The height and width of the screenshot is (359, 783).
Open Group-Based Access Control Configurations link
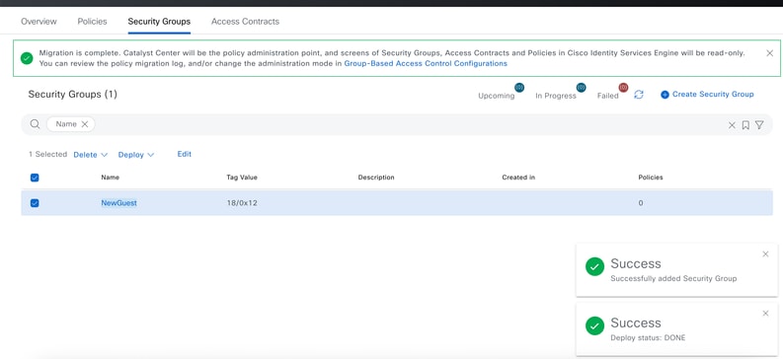[x=426, y=63]
